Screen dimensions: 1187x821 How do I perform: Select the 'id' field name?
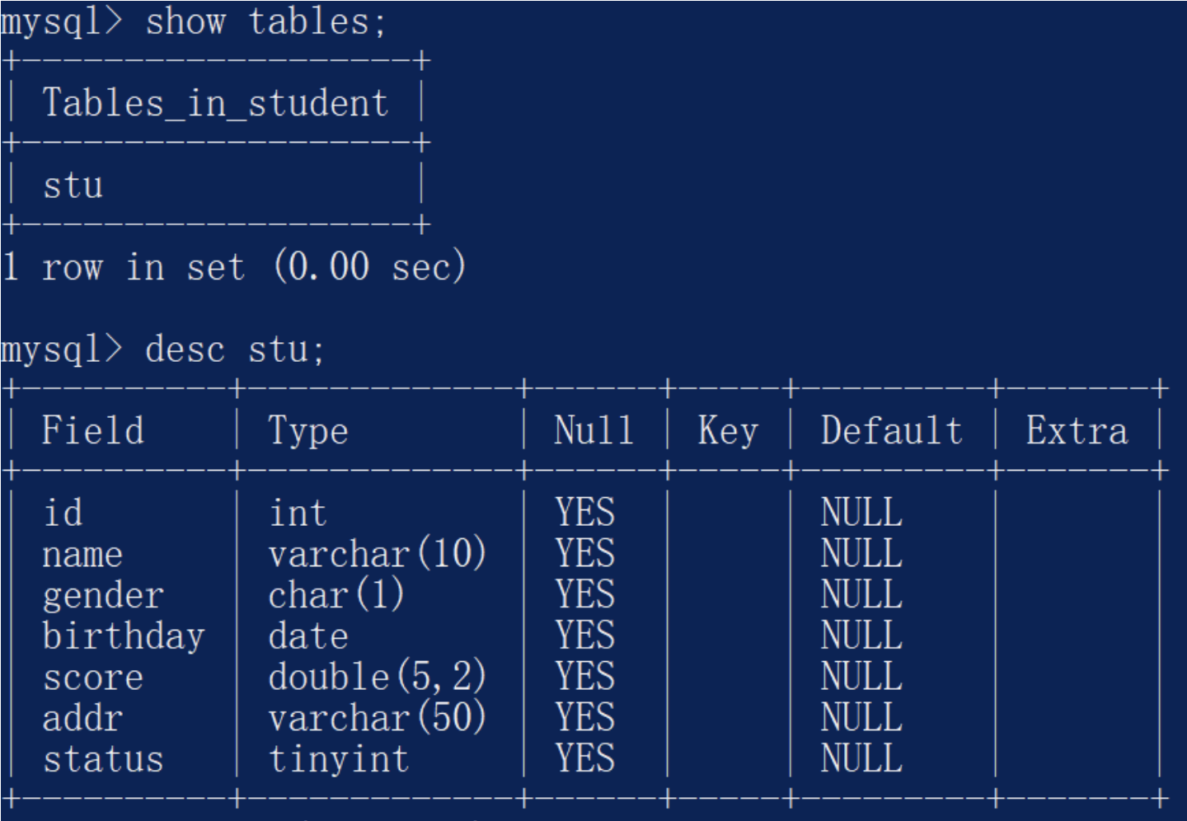coord(63,513)
